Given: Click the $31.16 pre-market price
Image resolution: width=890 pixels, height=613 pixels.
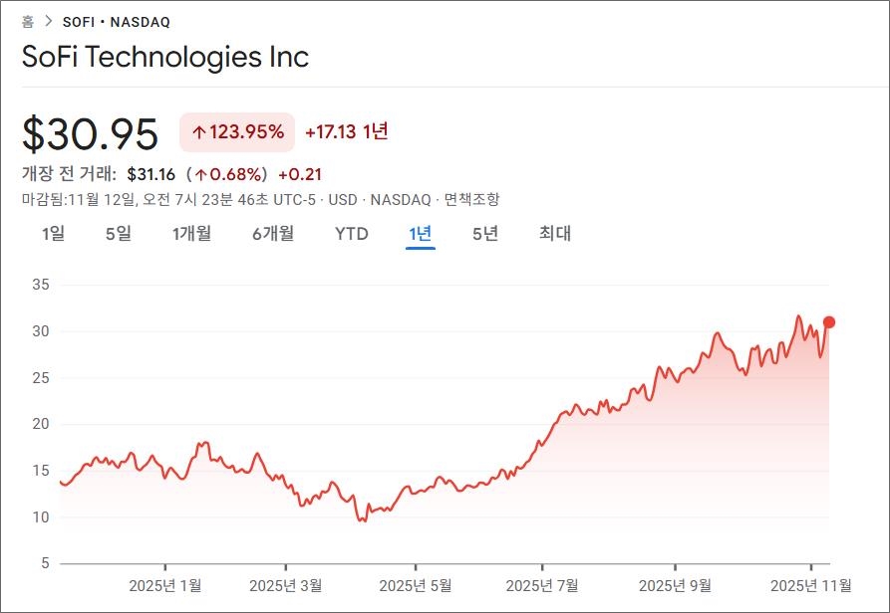Looking at the screenshot, I should pyautogui.click(x=148, y=174).
